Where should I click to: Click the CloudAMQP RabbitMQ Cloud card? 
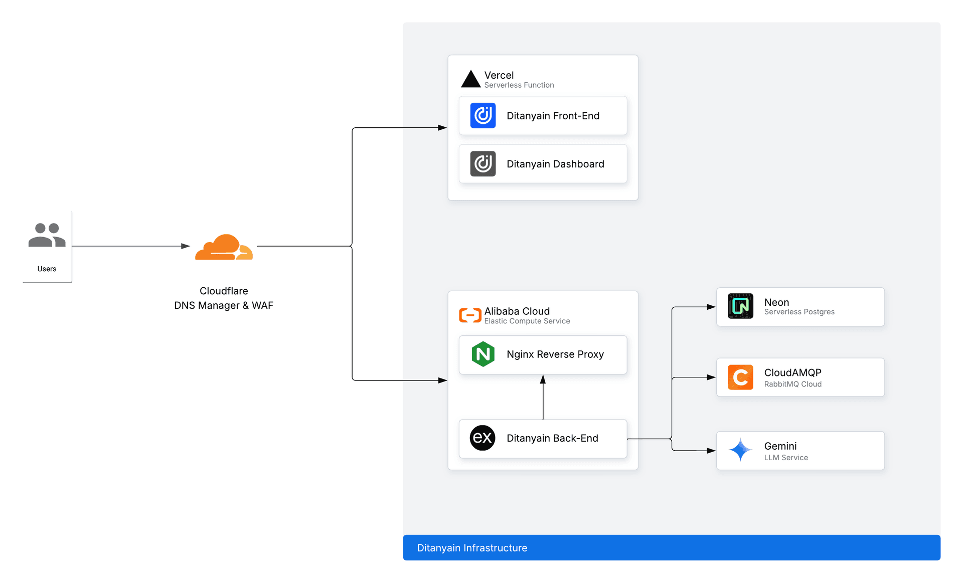tap(800, 377)
